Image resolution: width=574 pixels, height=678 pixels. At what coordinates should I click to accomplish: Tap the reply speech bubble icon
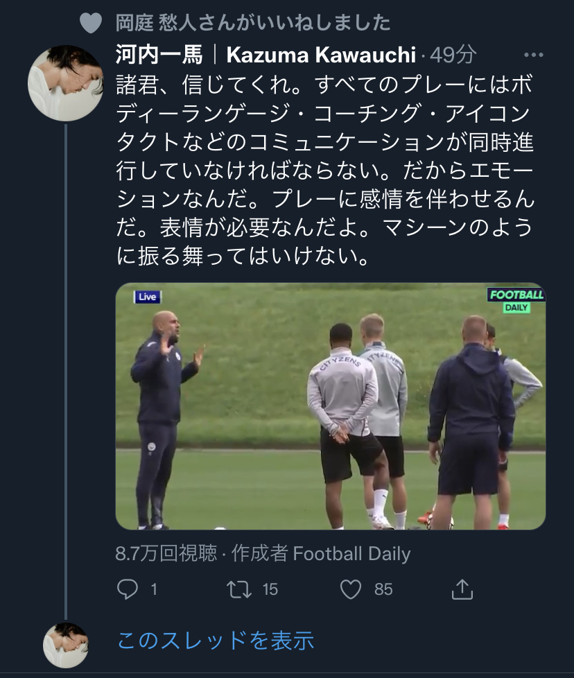coord(128,589)
